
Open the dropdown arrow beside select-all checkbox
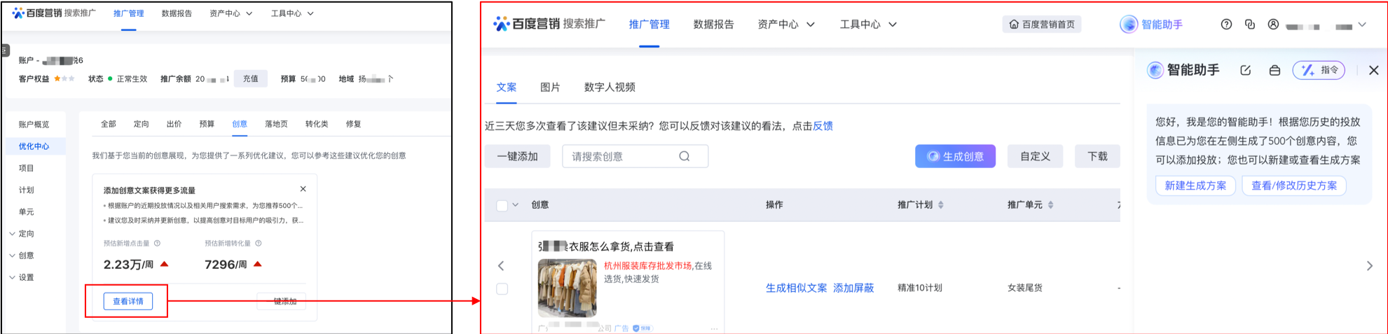click(516, 205)
